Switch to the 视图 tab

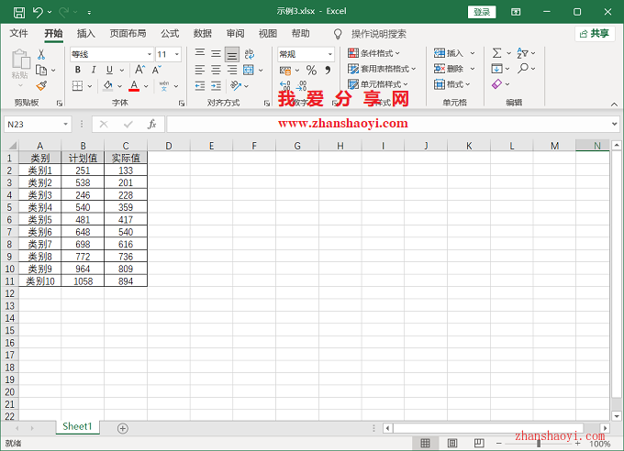click(x=268, y=33)
